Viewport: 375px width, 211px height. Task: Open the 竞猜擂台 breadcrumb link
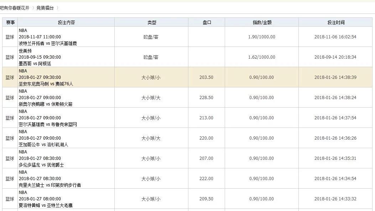(x=46, y=8)
